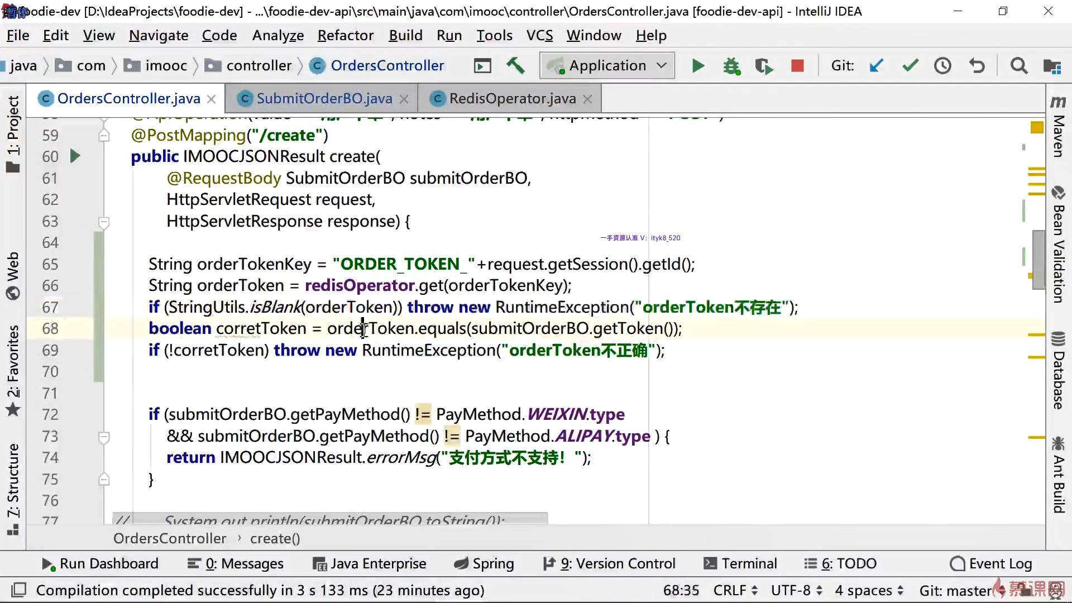The width and height of the screenshot is (1072, 603).
Task: Collapse the code fold at line 59
Action: point(104,136)
